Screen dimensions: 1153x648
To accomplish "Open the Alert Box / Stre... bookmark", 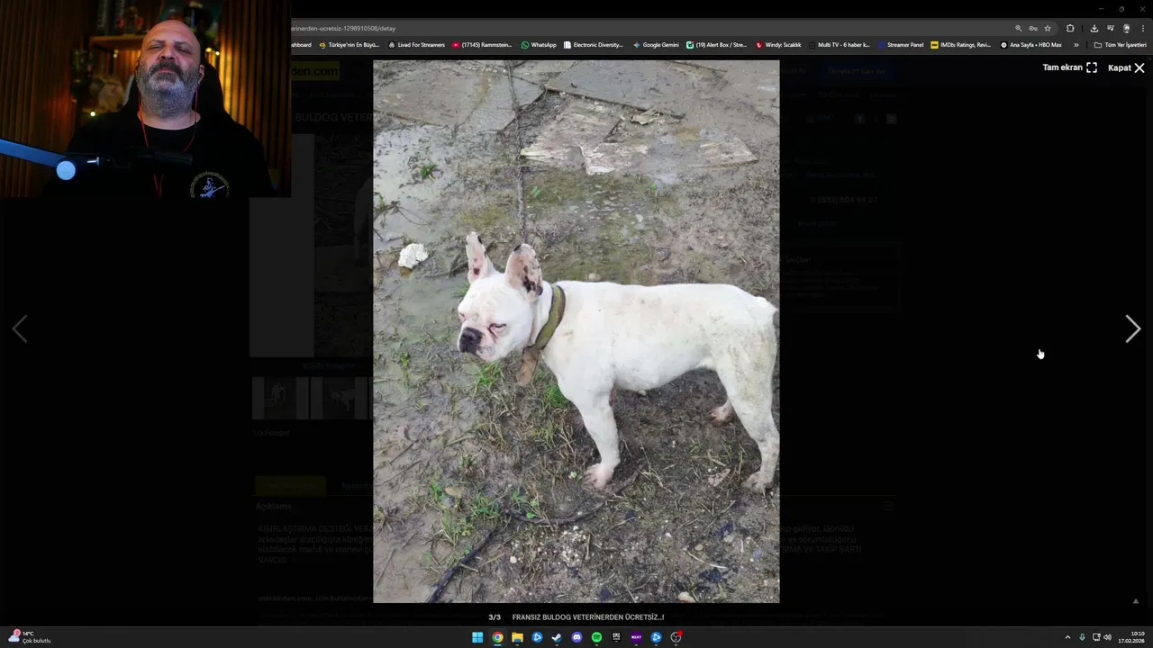I will 716,44.
